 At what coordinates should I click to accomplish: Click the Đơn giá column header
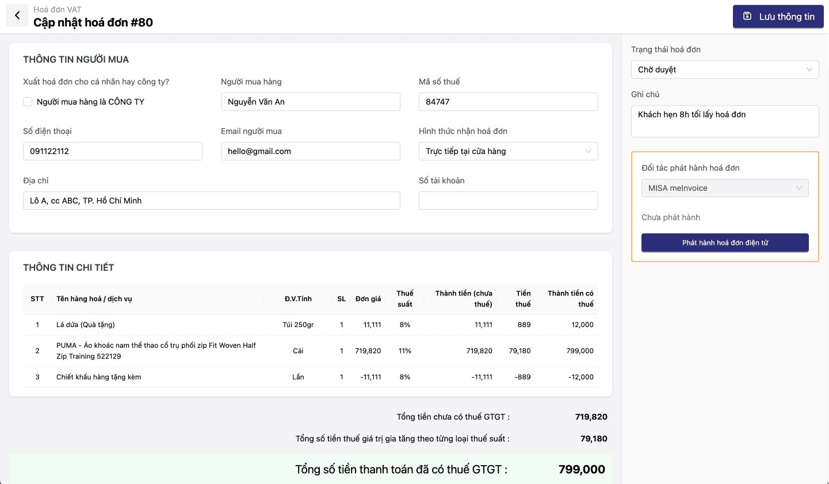click(368, 299)
